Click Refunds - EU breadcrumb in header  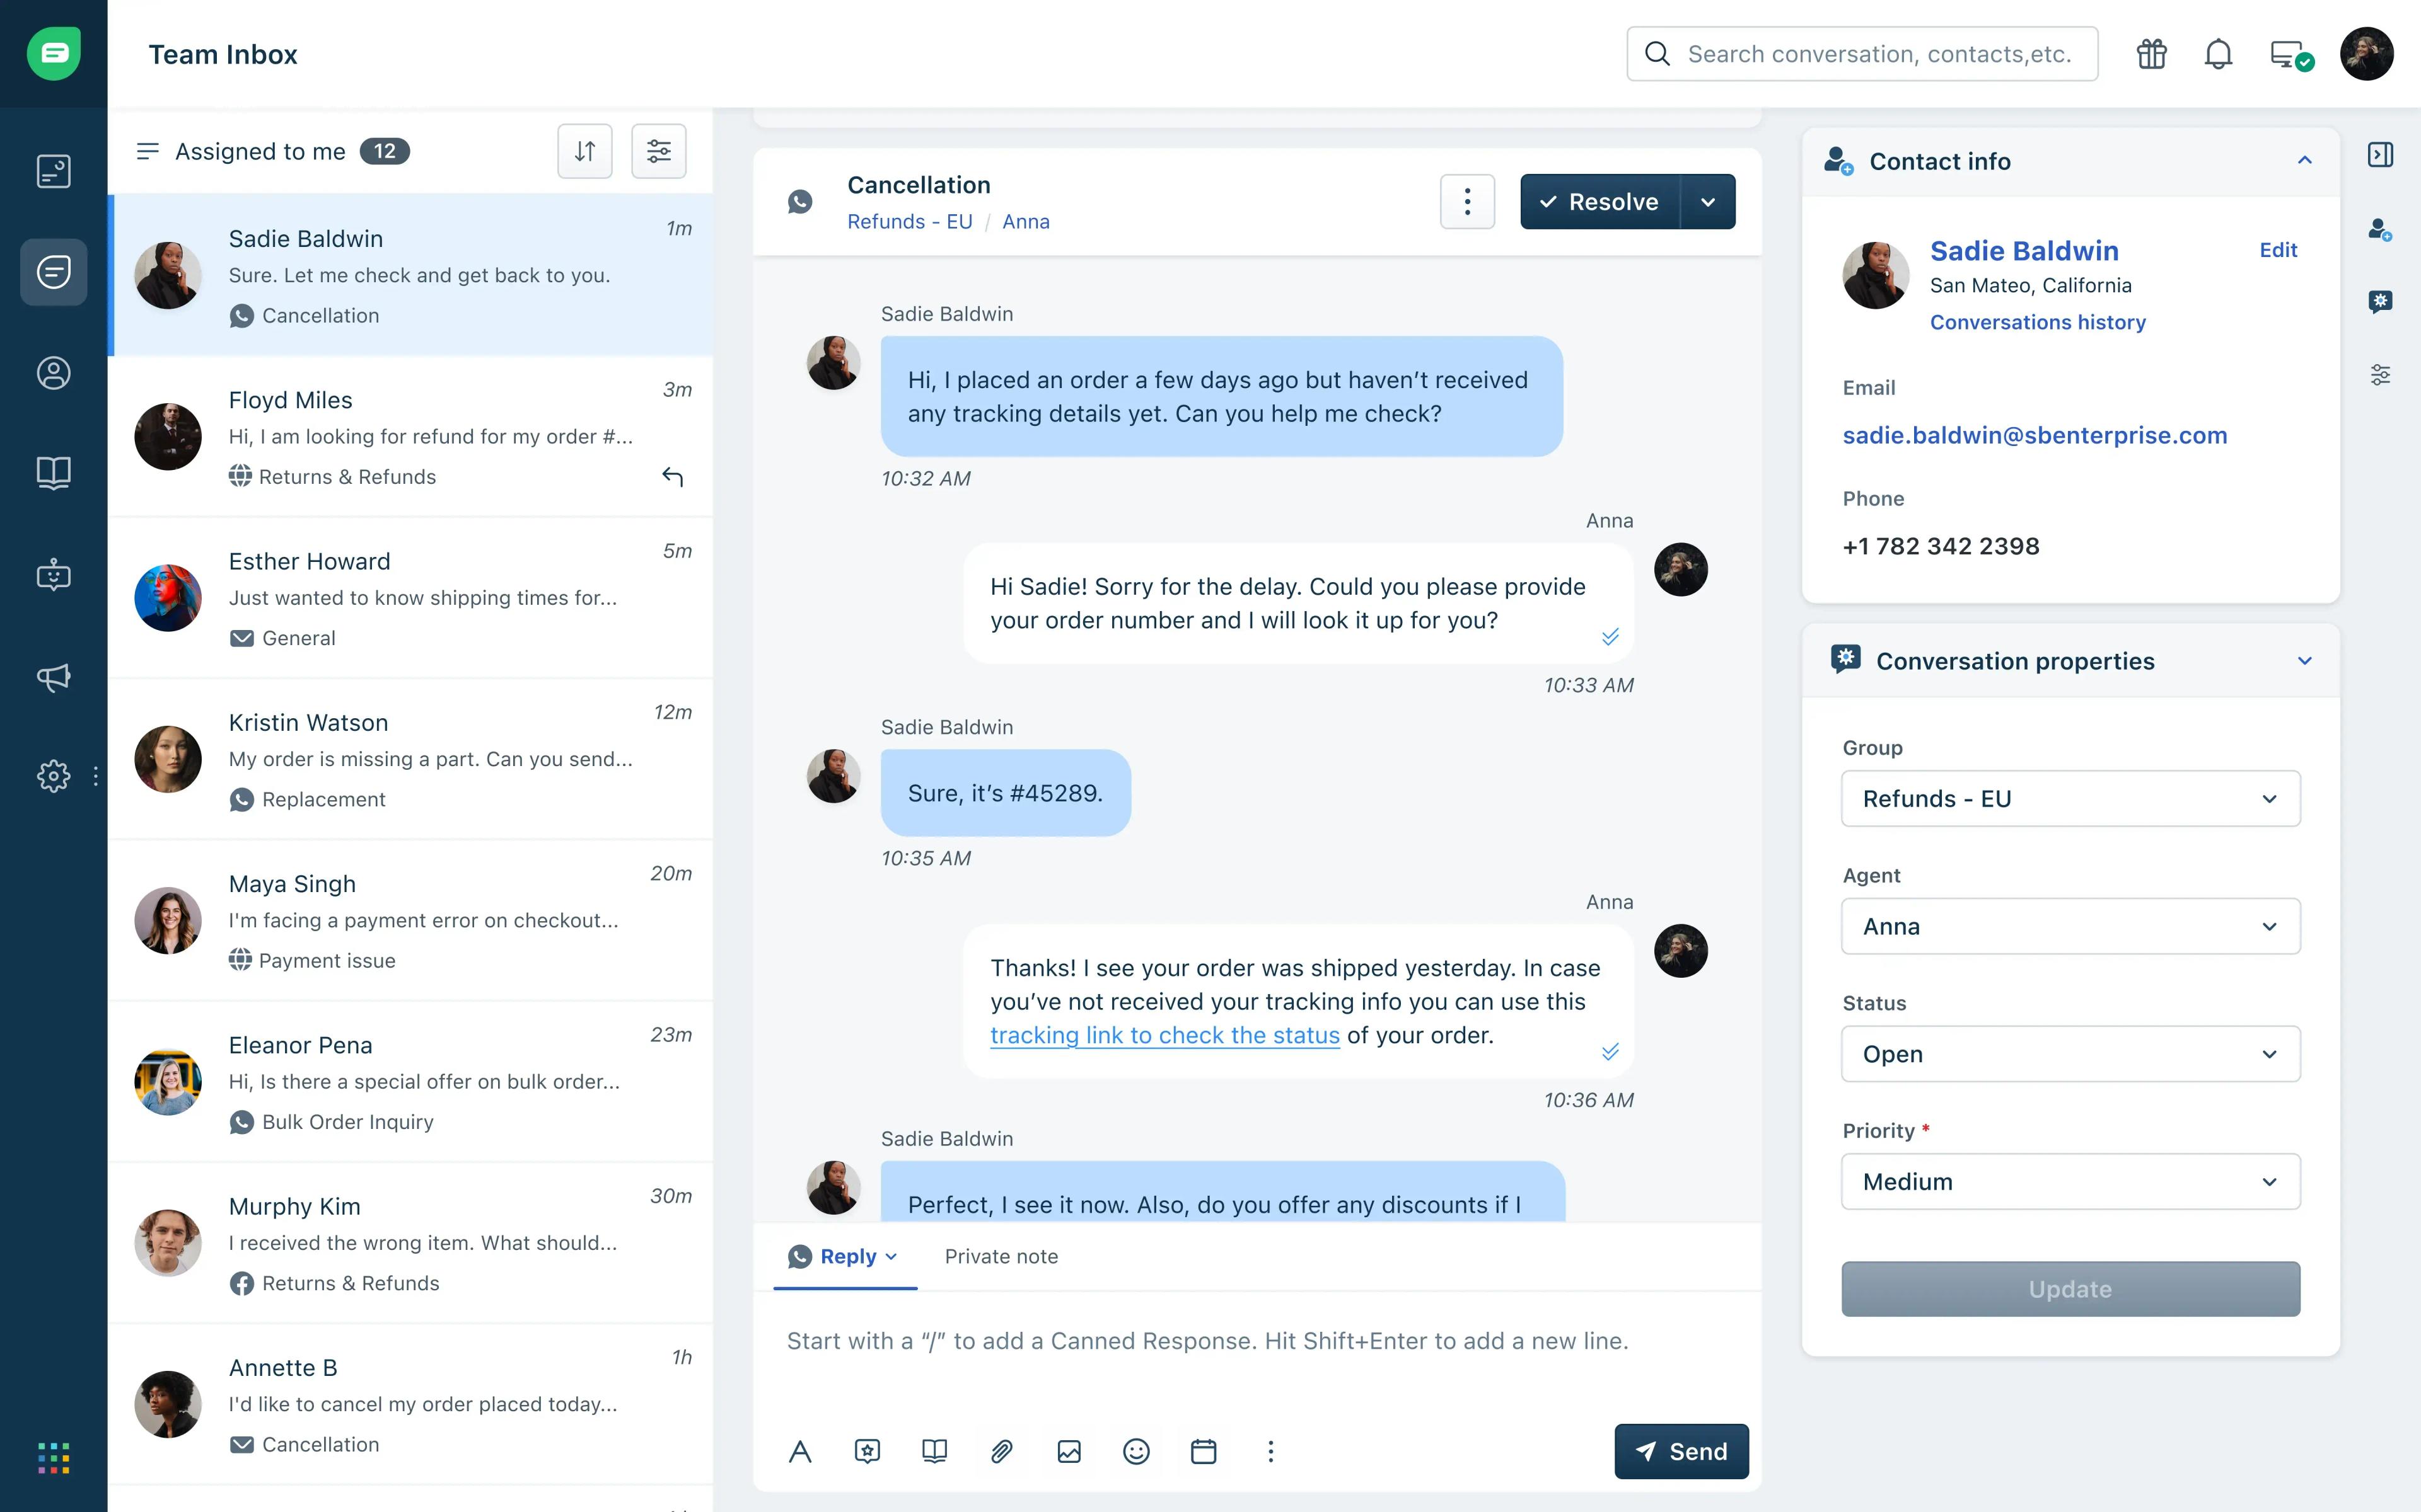tap(909, 221)
